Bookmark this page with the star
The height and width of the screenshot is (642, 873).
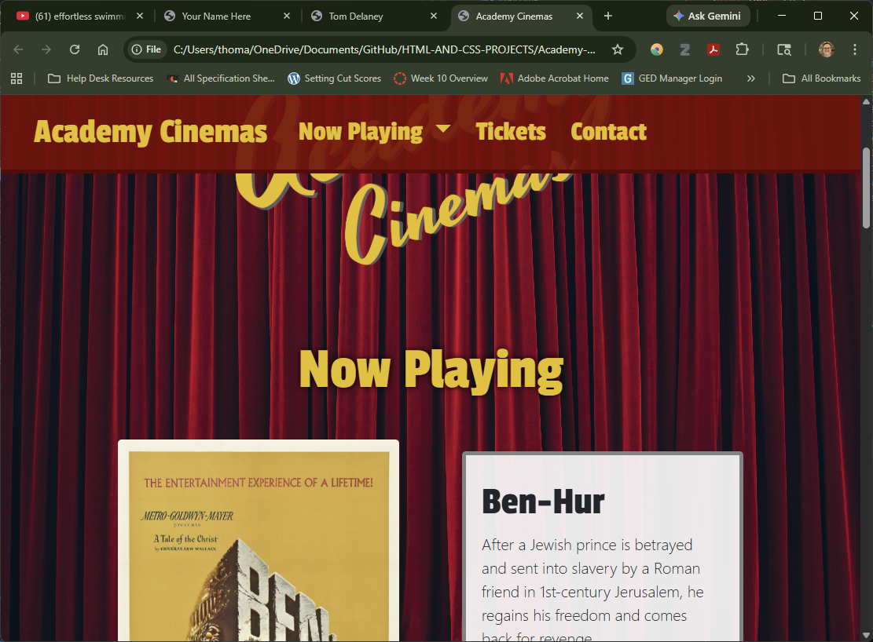tap(618, 49)
